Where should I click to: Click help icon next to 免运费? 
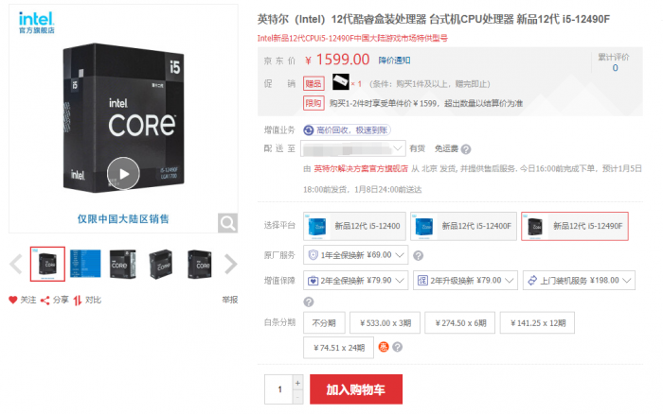pos(466,149)
